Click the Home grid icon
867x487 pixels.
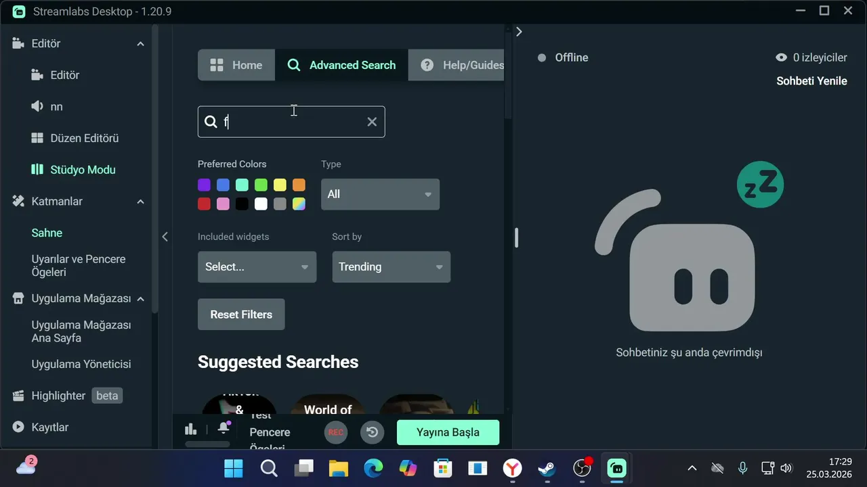(217, 65)
